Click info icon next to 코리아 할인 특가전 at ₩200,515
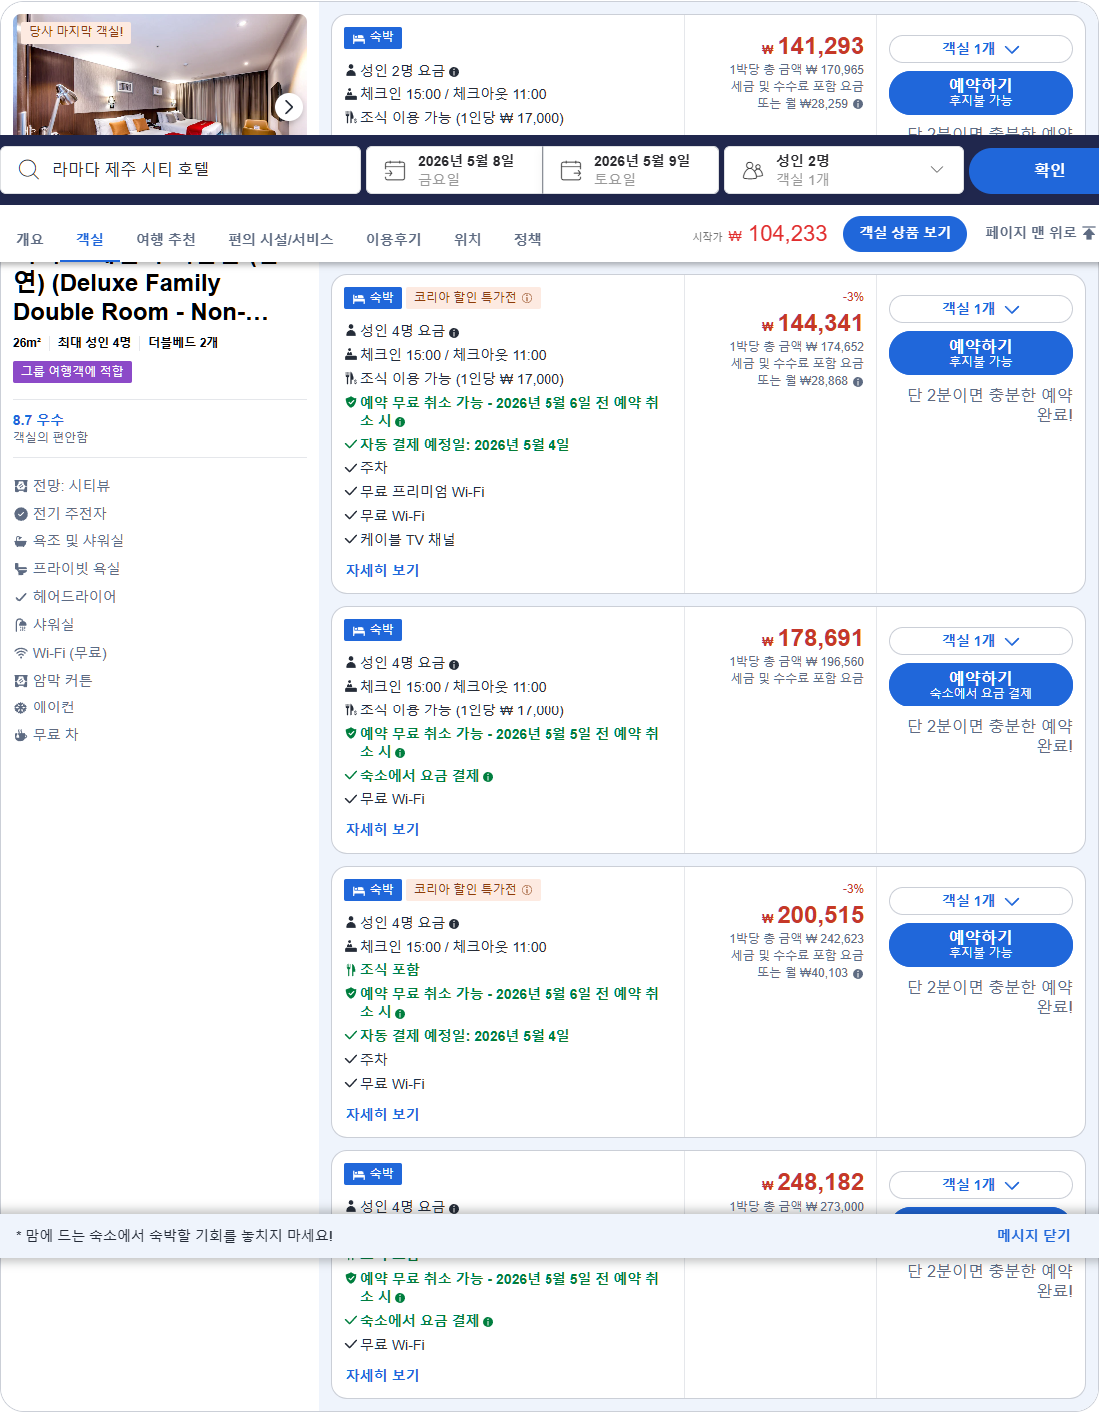1099x1413 pixels. pos(527,890)
